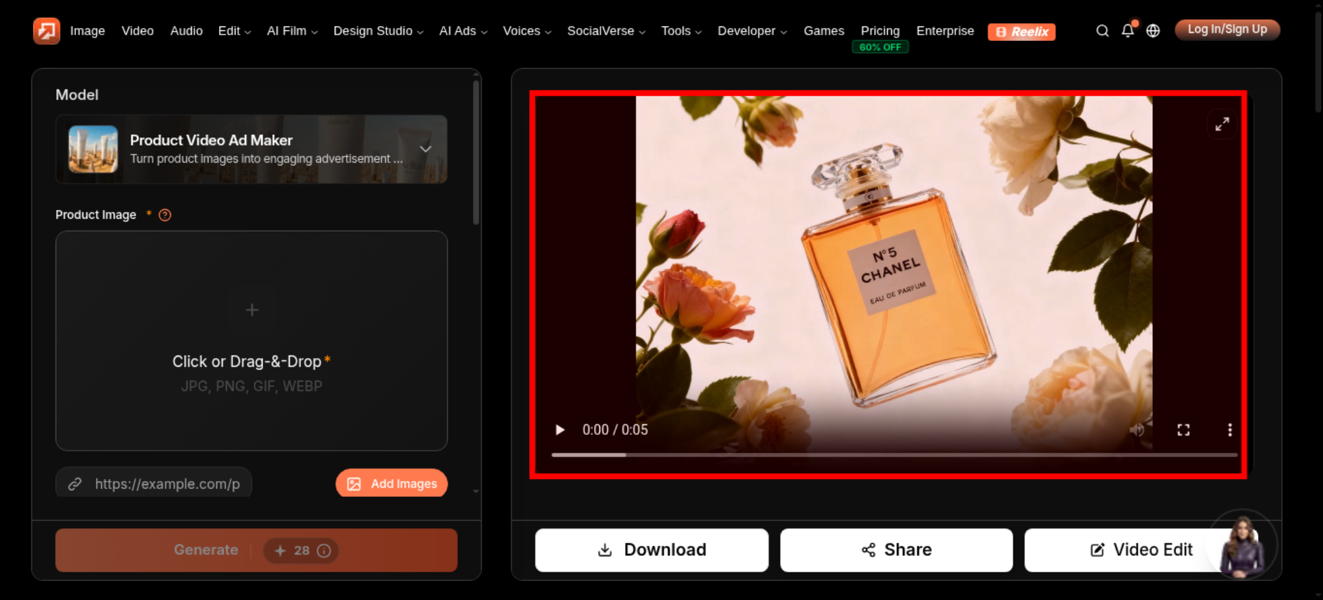Click the Product Image help question icon

[x=165, y=215]
